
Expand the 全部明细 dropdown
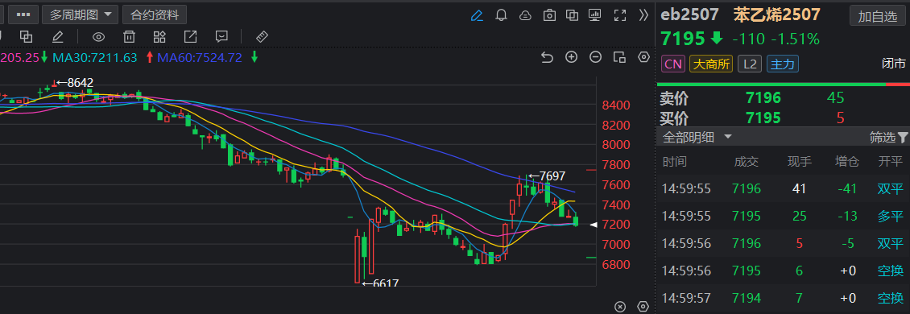[x=697, y=137]
